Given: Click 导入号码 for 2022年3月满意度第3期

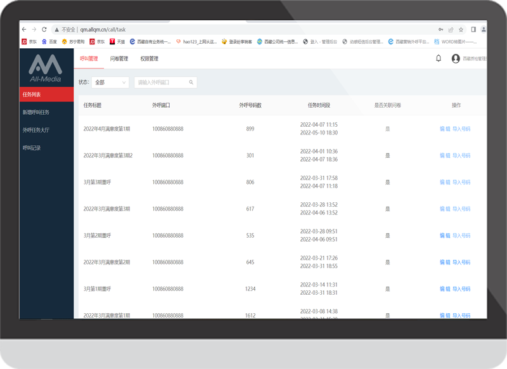Looking at the screenshot, I should click(x=461, y=209).
